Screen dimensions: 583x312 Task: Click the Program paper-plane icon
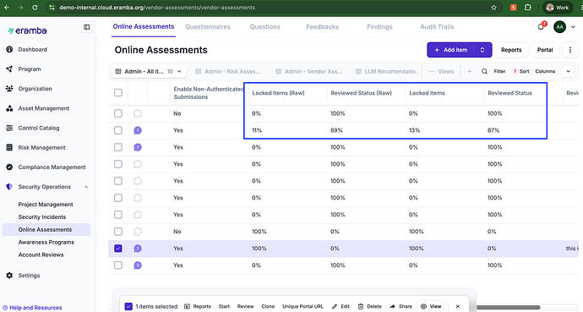(9, 68)
